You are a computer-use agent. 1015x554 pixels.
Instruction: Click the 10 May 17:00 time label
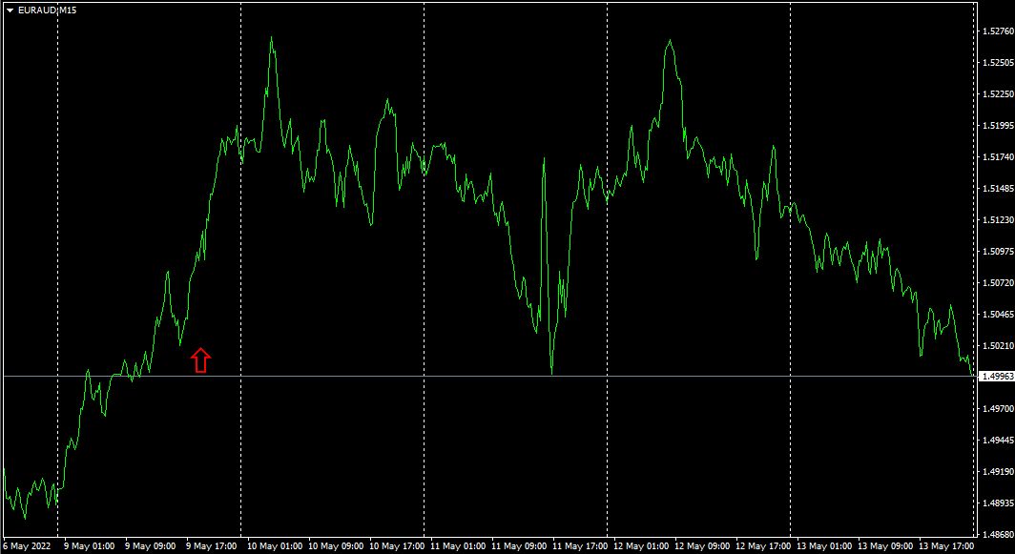pos(397,546)
